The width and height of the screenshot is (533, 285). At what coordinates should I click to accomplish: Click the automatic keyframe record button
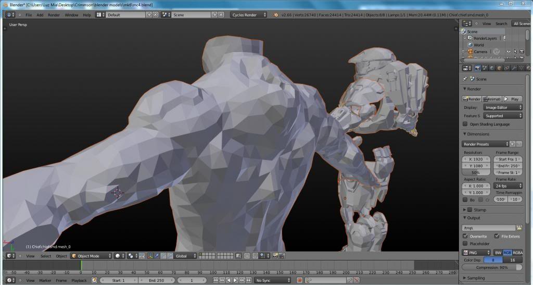pyautogui.click(x=299, y=280)
